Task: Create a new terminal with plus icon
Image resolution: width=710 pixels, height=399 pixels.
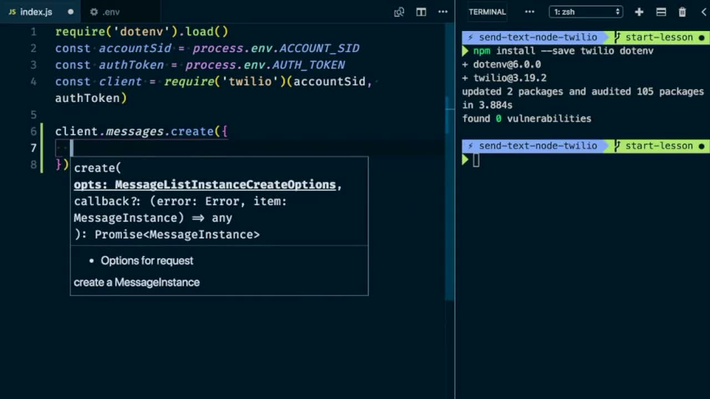Action: coord(639,12)
